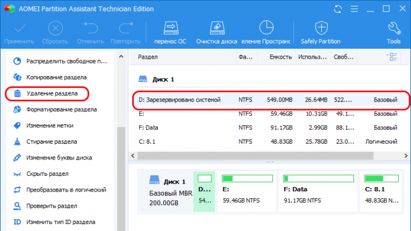
Task: Select the F: Data partition row
Action: [269, 128]
